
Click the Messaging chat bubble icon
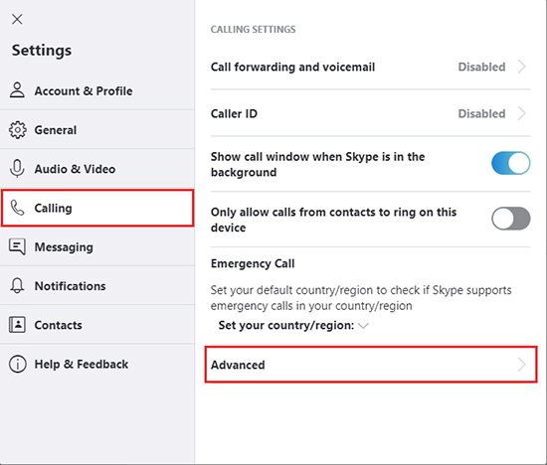click(17, 246)
